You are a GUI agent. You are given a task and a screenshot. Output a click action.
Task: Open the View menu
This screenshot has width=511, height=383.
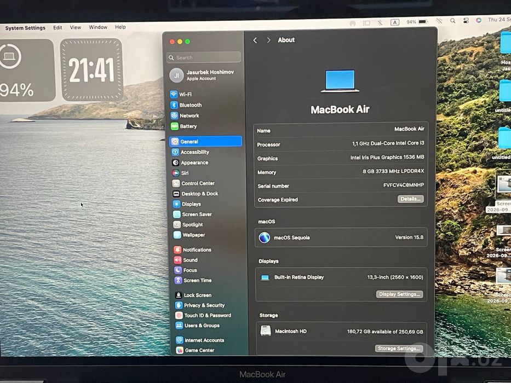pos(75,27)
